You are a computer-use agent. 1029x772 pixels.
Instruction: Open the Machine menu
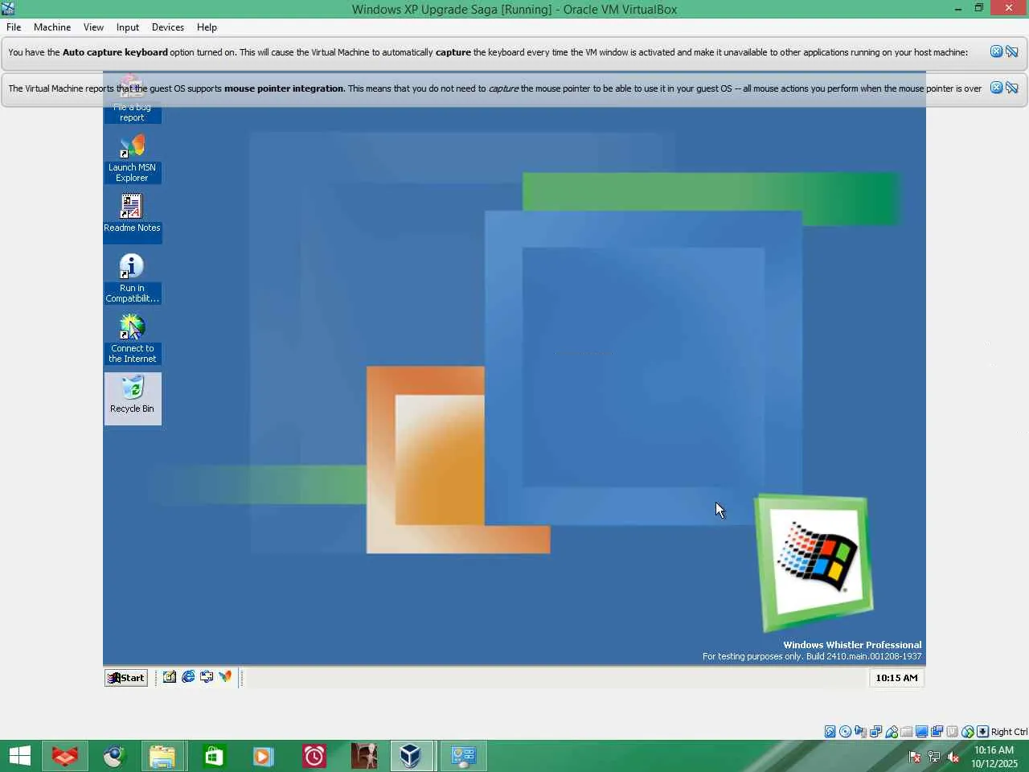[x=52, y=27]
